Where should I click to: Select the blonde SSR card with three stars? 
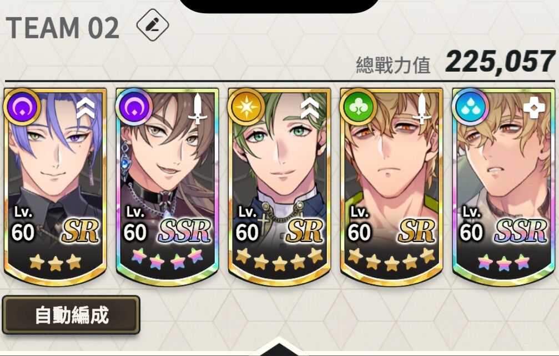coord(503,187)
